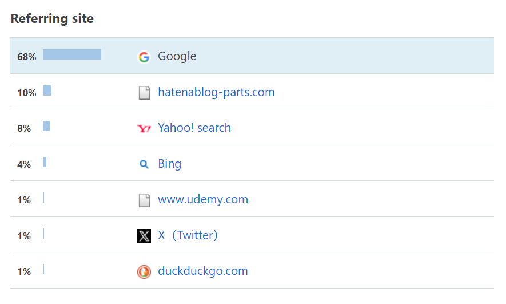Visit the www.udemy.com link
The image size is (506, 304).
tap(203, 199)
